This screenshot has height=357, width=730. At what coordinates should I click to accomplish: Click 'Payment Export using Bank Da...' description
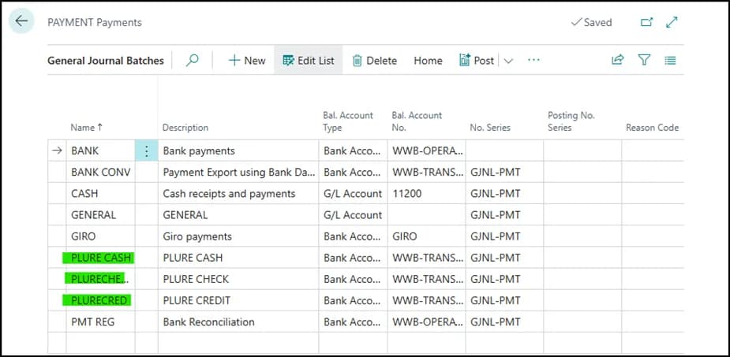[239, 173]
